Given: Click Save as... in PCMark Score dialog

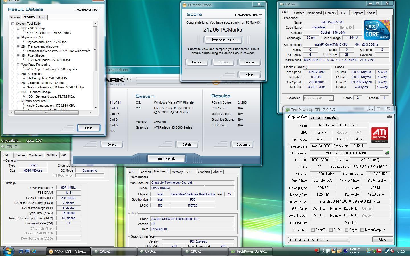Looking at the screenshot, I should [x=250, y=62].
